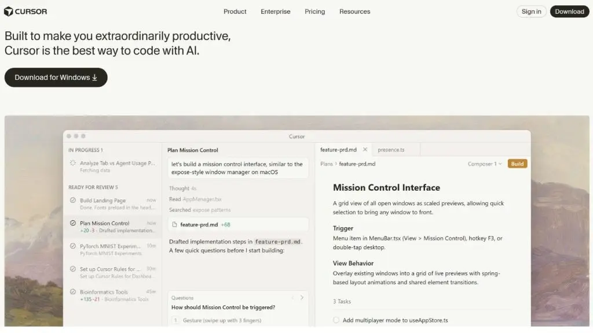Screen dimensions: 593x333
Task: Click the READY FOR REVIEW 5 section header
Action: (93, 187)
